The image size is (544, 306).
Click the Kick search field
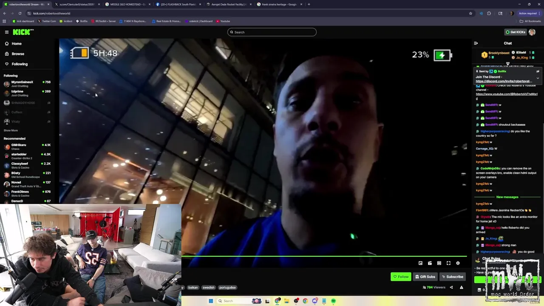[272, 32]
